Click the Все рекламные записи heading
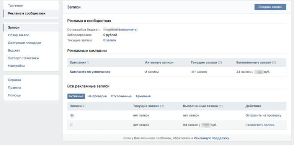The height and width of the screenshot is (145, 294). pyautogui.click(x=88, y=86)
